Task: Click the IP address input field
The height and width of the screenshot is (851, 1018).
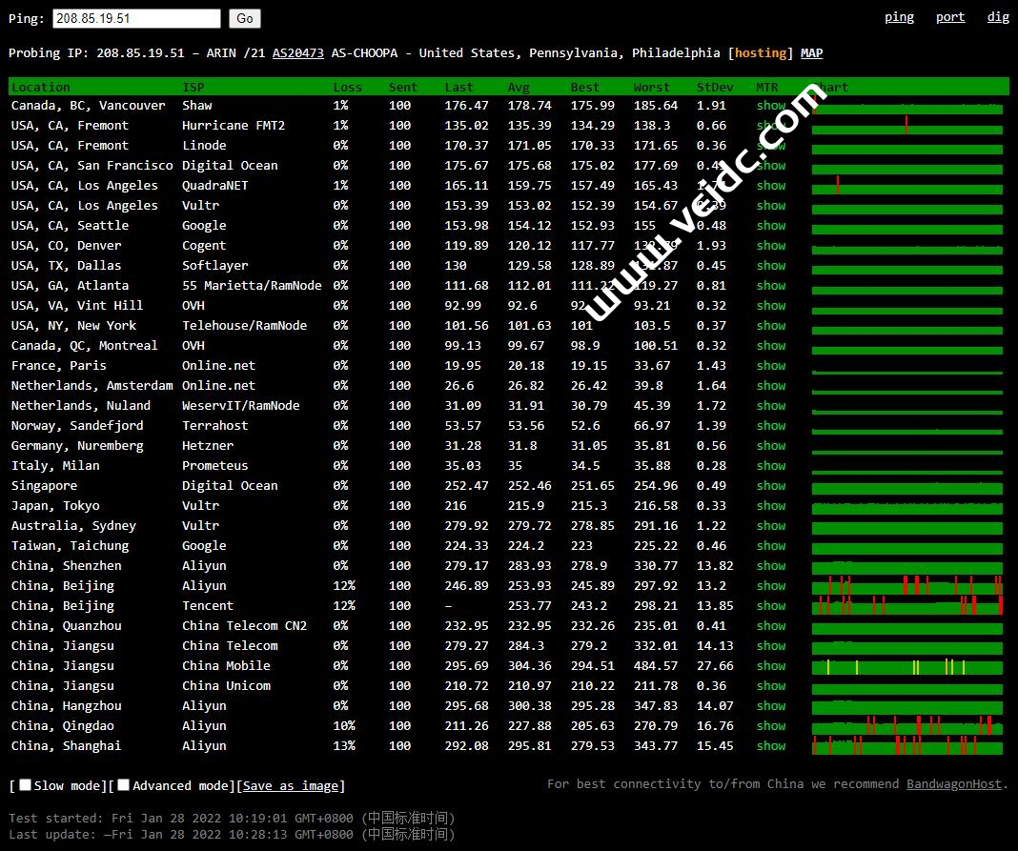Action: (x=136, y=18)
